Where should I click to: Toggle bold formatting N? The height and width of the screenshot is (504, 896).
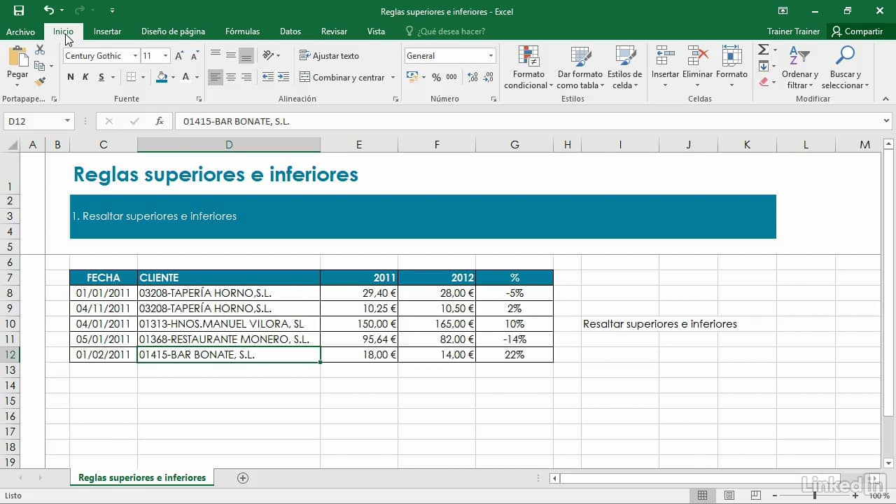(71, 77)
